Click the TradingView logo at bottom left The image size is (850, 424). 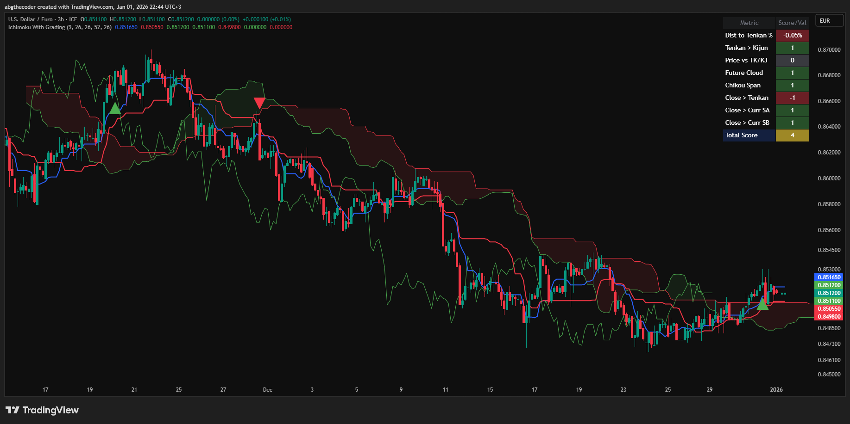(x=42, y=410)
